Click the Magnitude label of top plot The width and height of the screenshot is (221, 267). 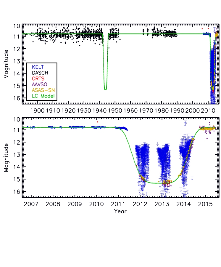pos(6,64)
